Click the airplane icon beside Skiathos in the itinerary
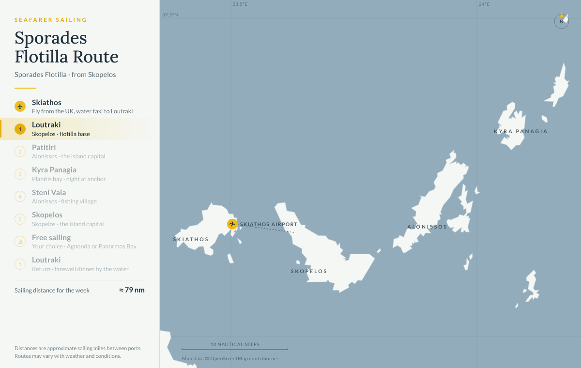581x368 pixels. [20, 106]
